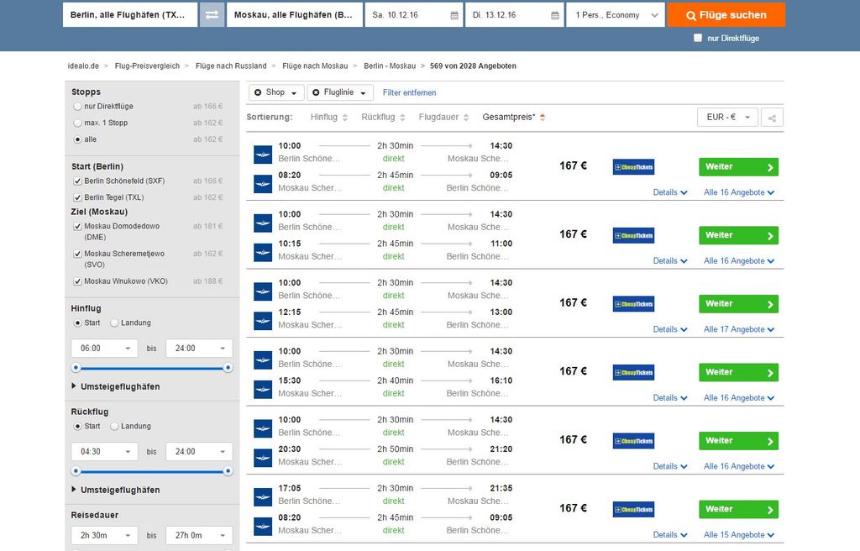
Task: Remove the Shop filter via x icon
Action: click(x=258, y=92)
